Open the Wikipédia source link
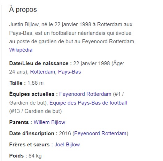 [21, 50]
